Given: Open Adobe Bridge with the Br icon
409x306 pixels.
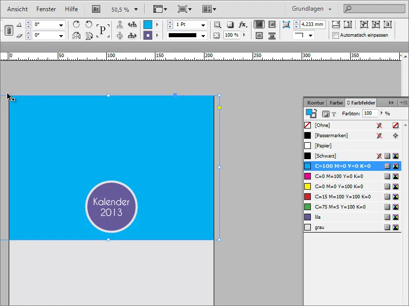Looking at the screenshot, I should (x=96, y=9).
